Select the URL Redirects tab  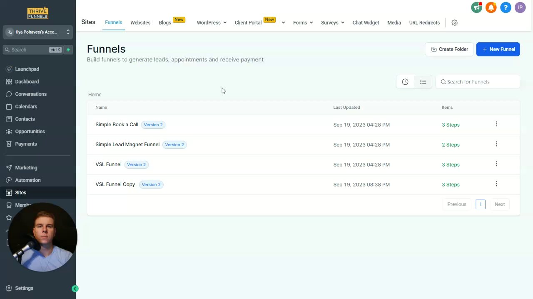(424, 23)
